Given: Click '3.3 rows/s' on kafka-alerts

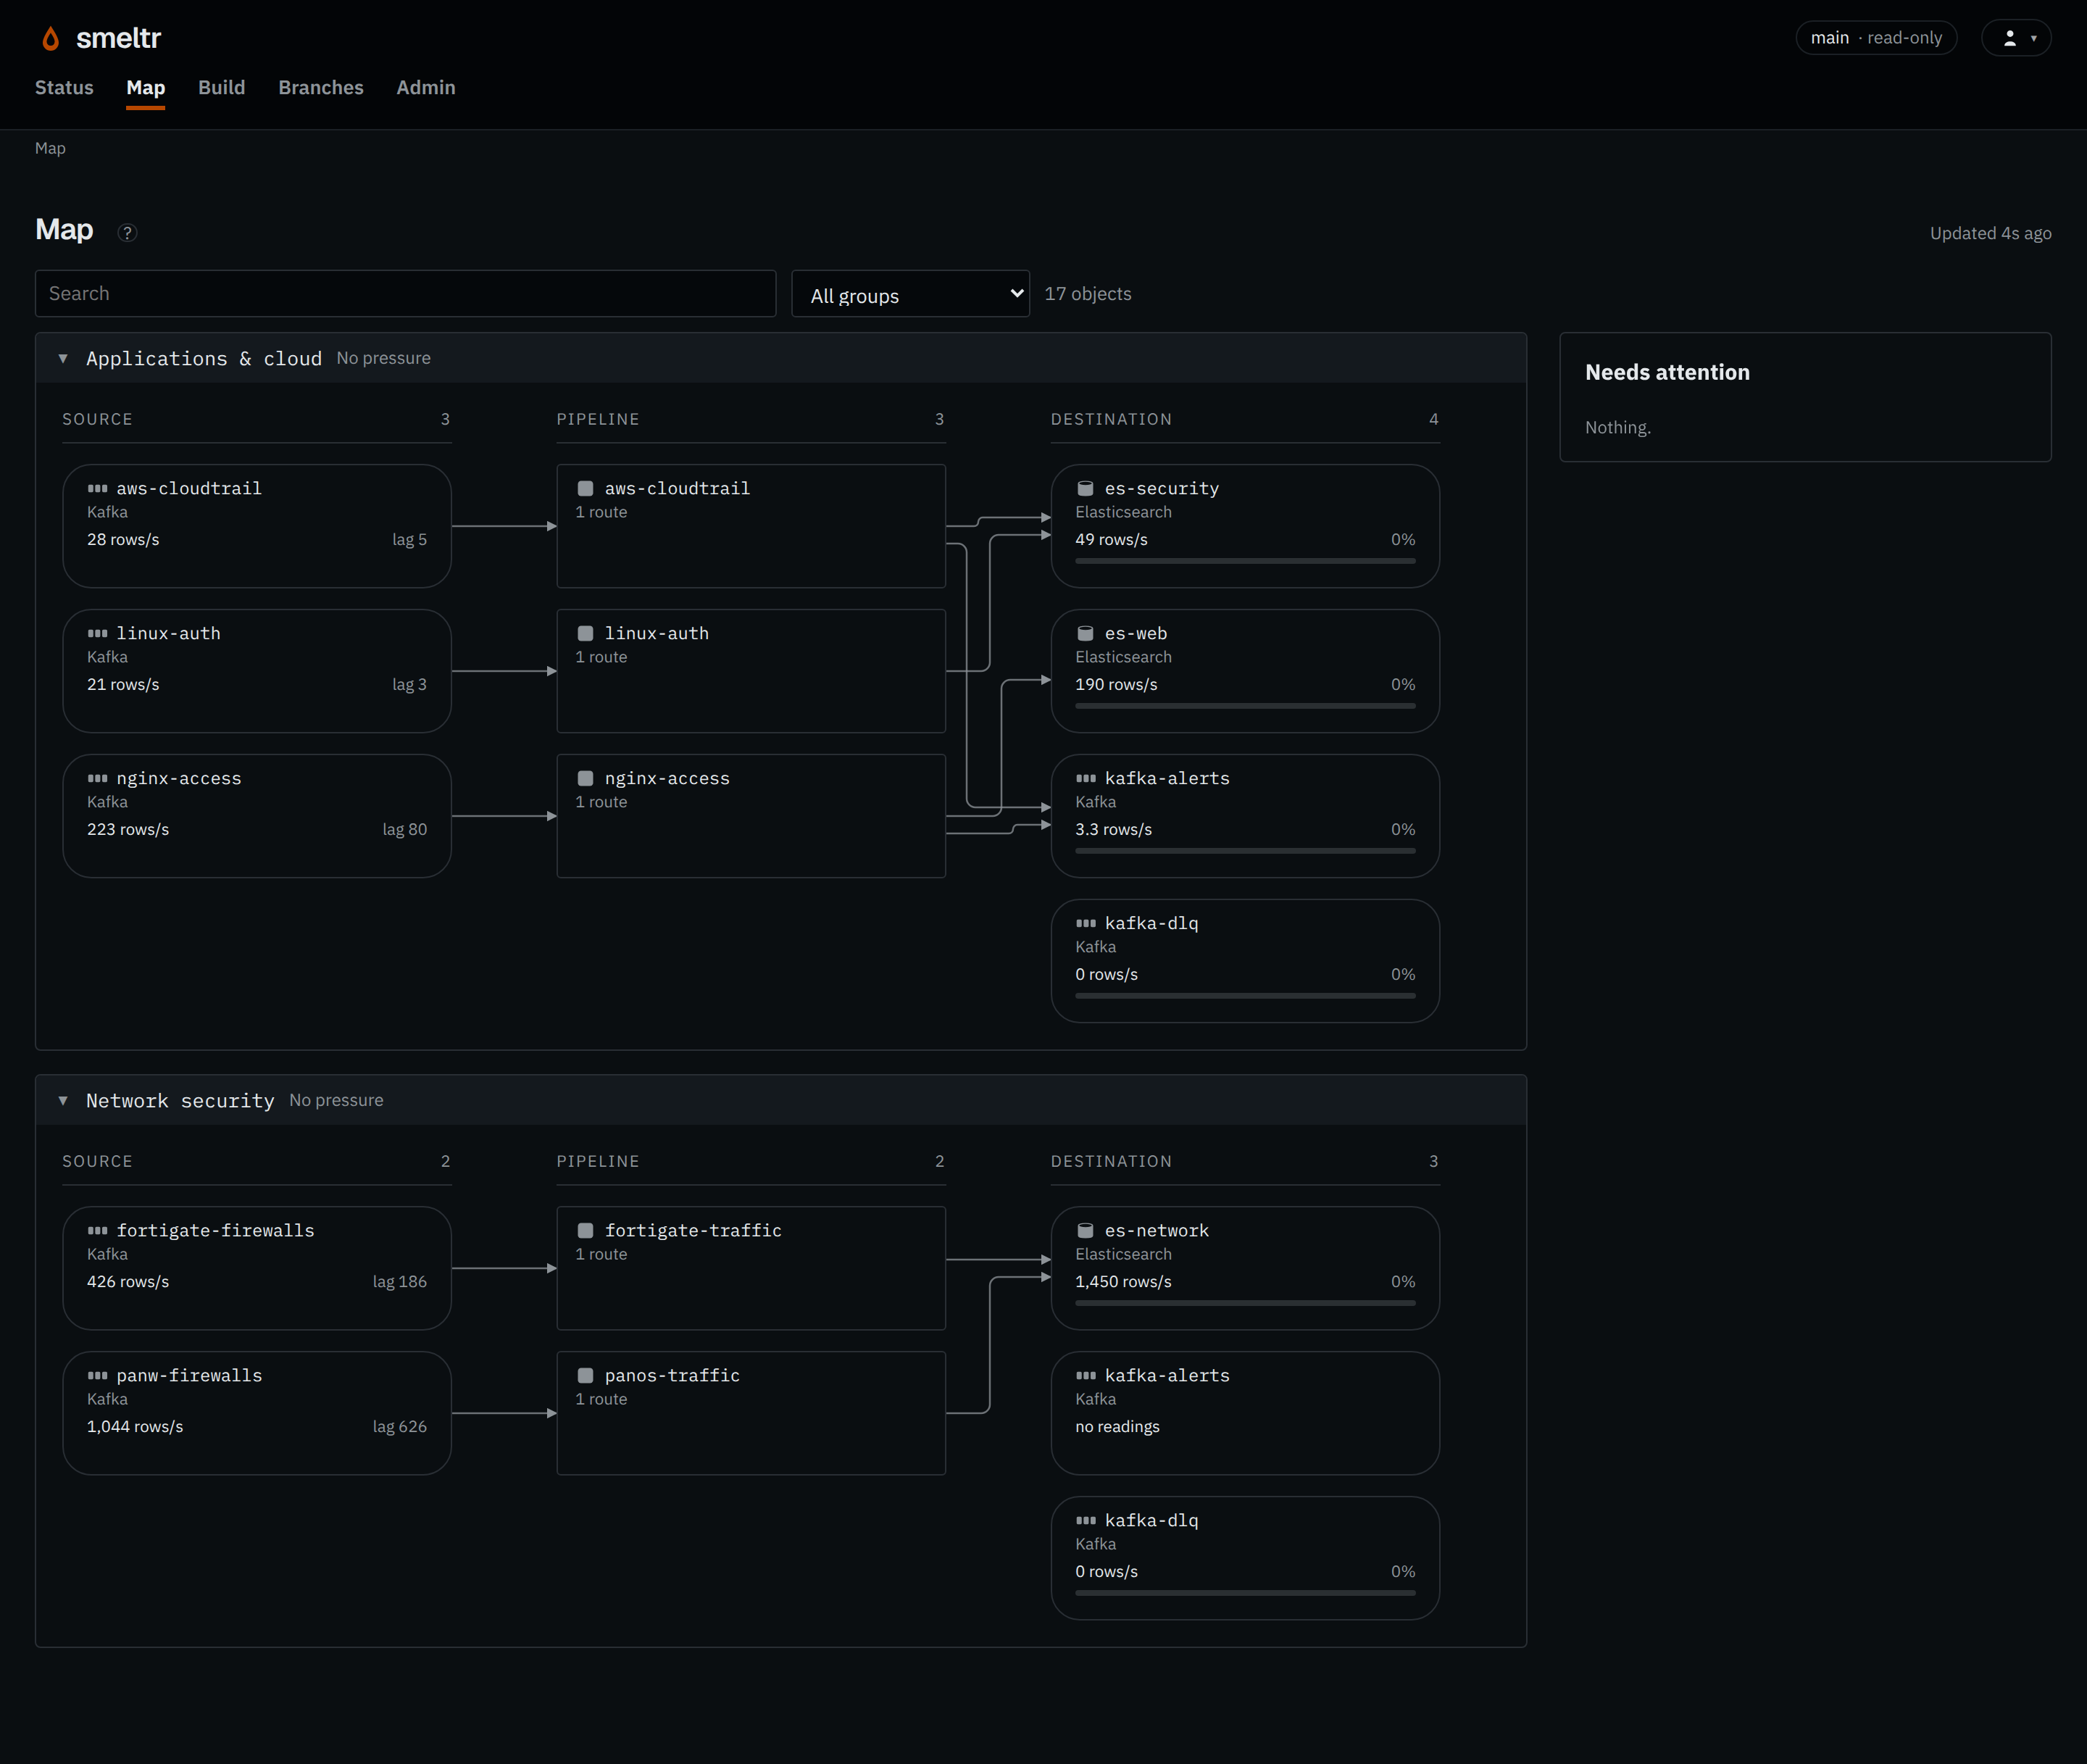Looking at the screenshot, I should click(x=1113, y=830).
